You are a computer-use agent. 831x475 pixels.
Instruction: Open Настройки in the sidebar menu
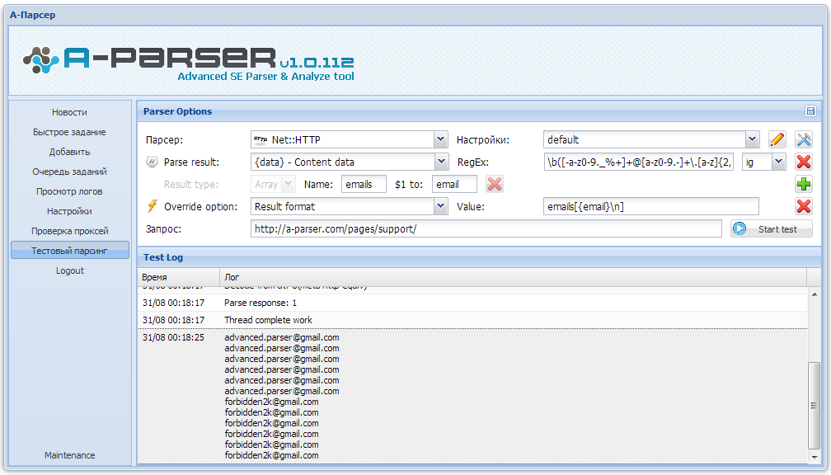69,211
